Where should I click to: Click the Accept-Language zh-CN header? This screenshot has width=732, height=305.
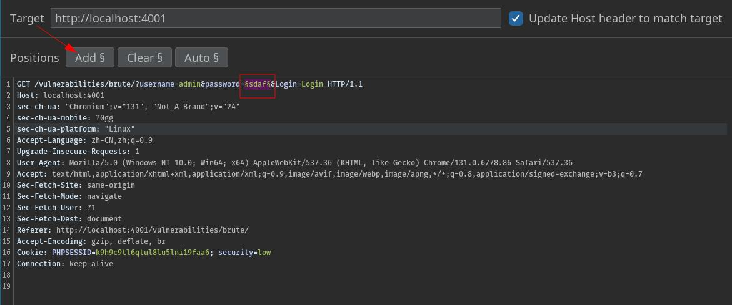tap(84, 140)
